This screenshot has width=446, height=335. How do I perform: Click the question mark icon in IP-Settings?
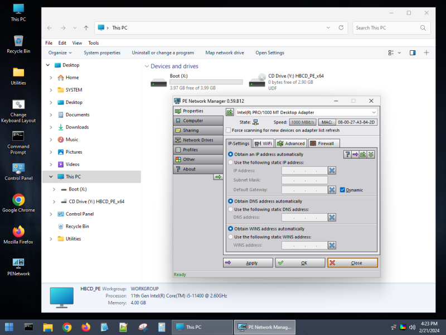[347, 155]
